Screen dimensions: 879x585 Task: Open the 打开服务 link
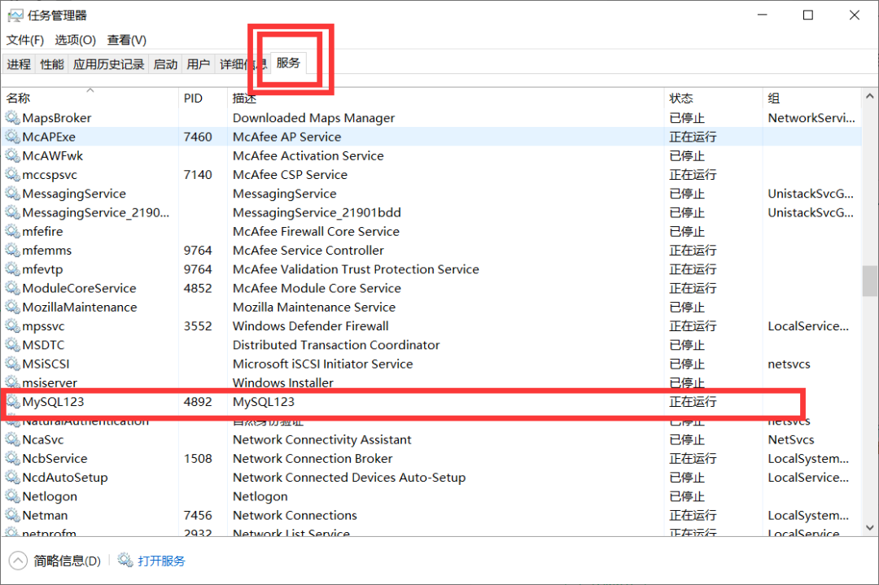click(x=161, y=561)
